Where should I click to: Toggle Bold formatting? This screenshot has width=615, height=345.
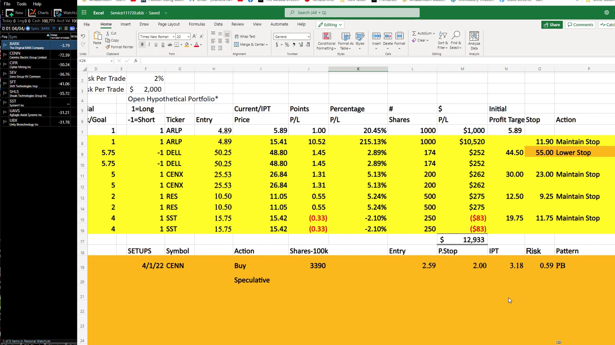tap(142, 45)
